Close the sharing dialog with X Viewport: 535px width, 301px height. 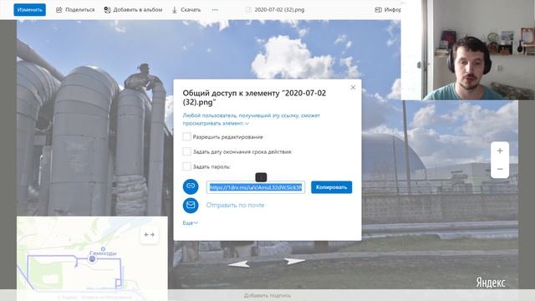point(353,87)
